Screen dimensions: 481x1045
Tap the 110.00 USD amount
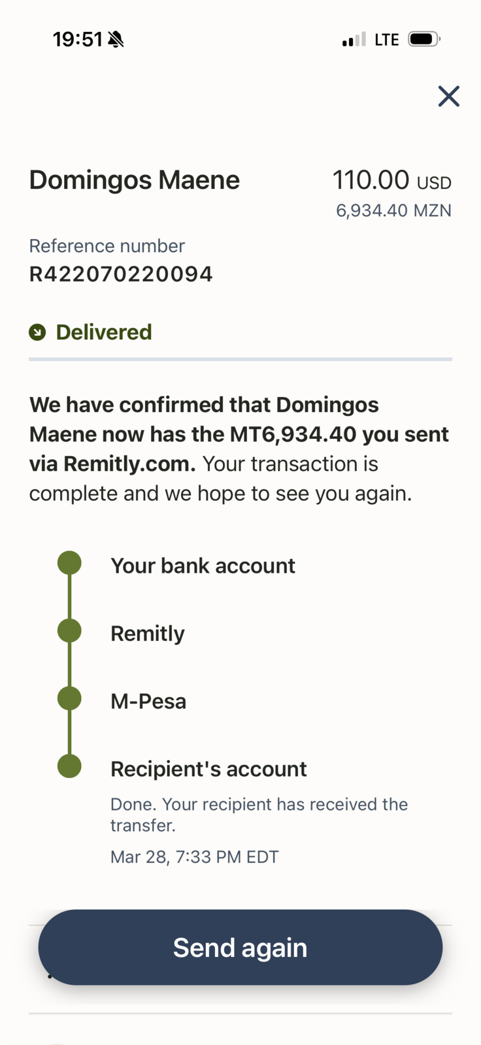[x=391, y=180]
